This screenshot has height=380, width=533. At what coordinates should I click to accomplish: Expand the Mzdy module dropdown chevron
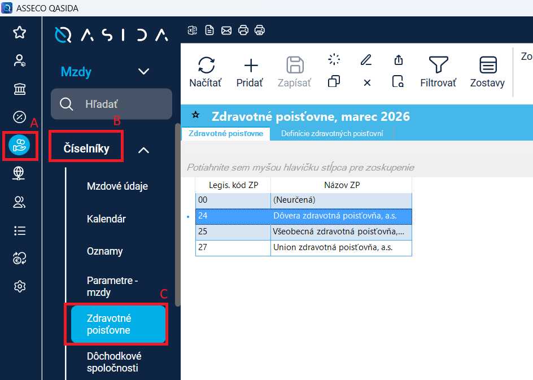point(143,71)
